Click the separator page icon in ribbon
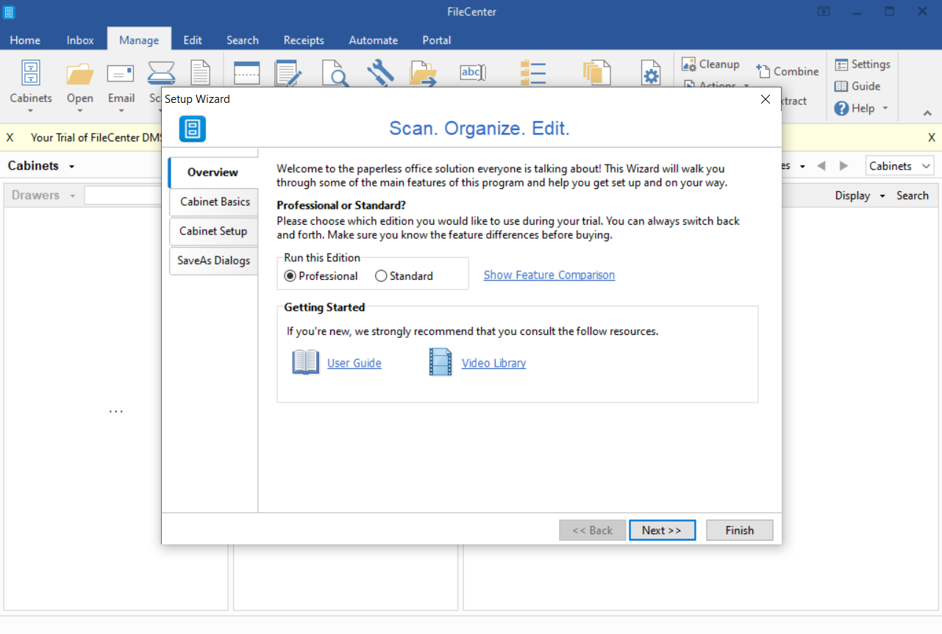 246,74
